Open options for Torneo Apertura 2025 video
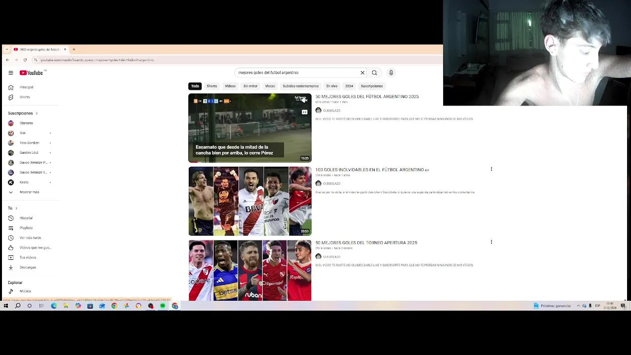 pos(491,242)
